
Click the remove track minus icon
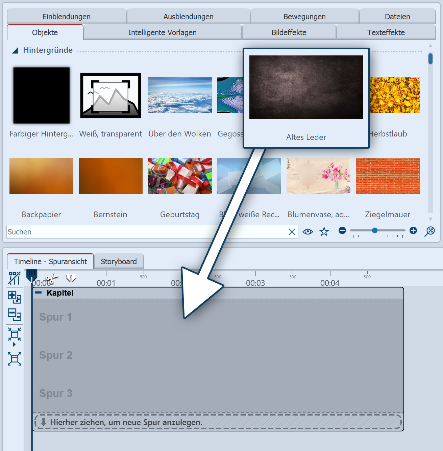click(x=15, y=315)
